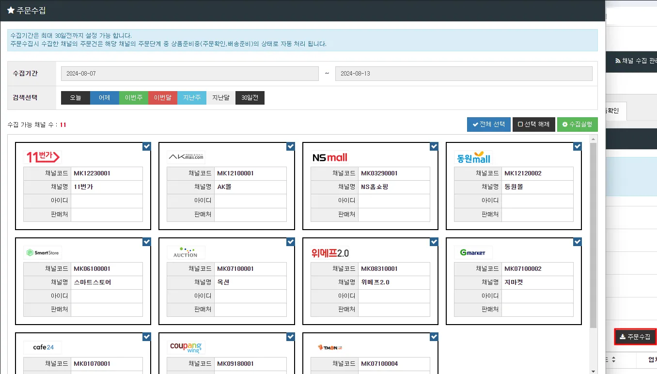This screenshot has height=374, width=657.
Task: Click channel code MK07100002
Action: coord(523,269)
